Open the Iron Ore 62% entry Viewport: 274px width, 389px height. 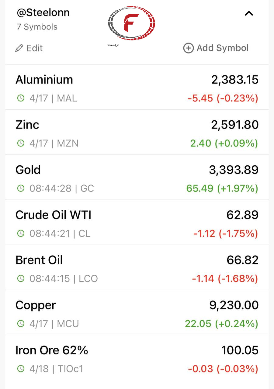(52, 350)
